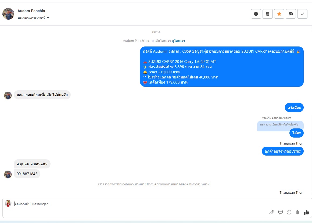The height and width of the screenshot is (223, 312).
Task: Select message อ.ชุมแพ จ.ขอนแก่น
Action: (x=32, y=164)
